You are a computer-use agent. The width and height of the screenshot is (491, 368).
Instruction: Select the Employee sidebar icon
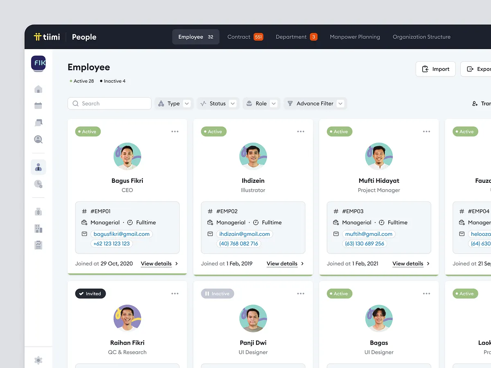click(38, 167)
